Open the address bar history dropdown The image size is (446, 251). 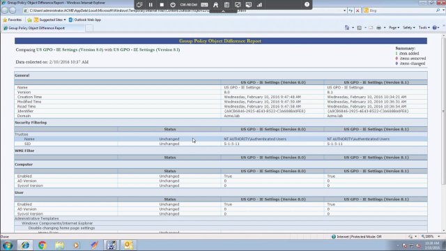tap(344, 10)
